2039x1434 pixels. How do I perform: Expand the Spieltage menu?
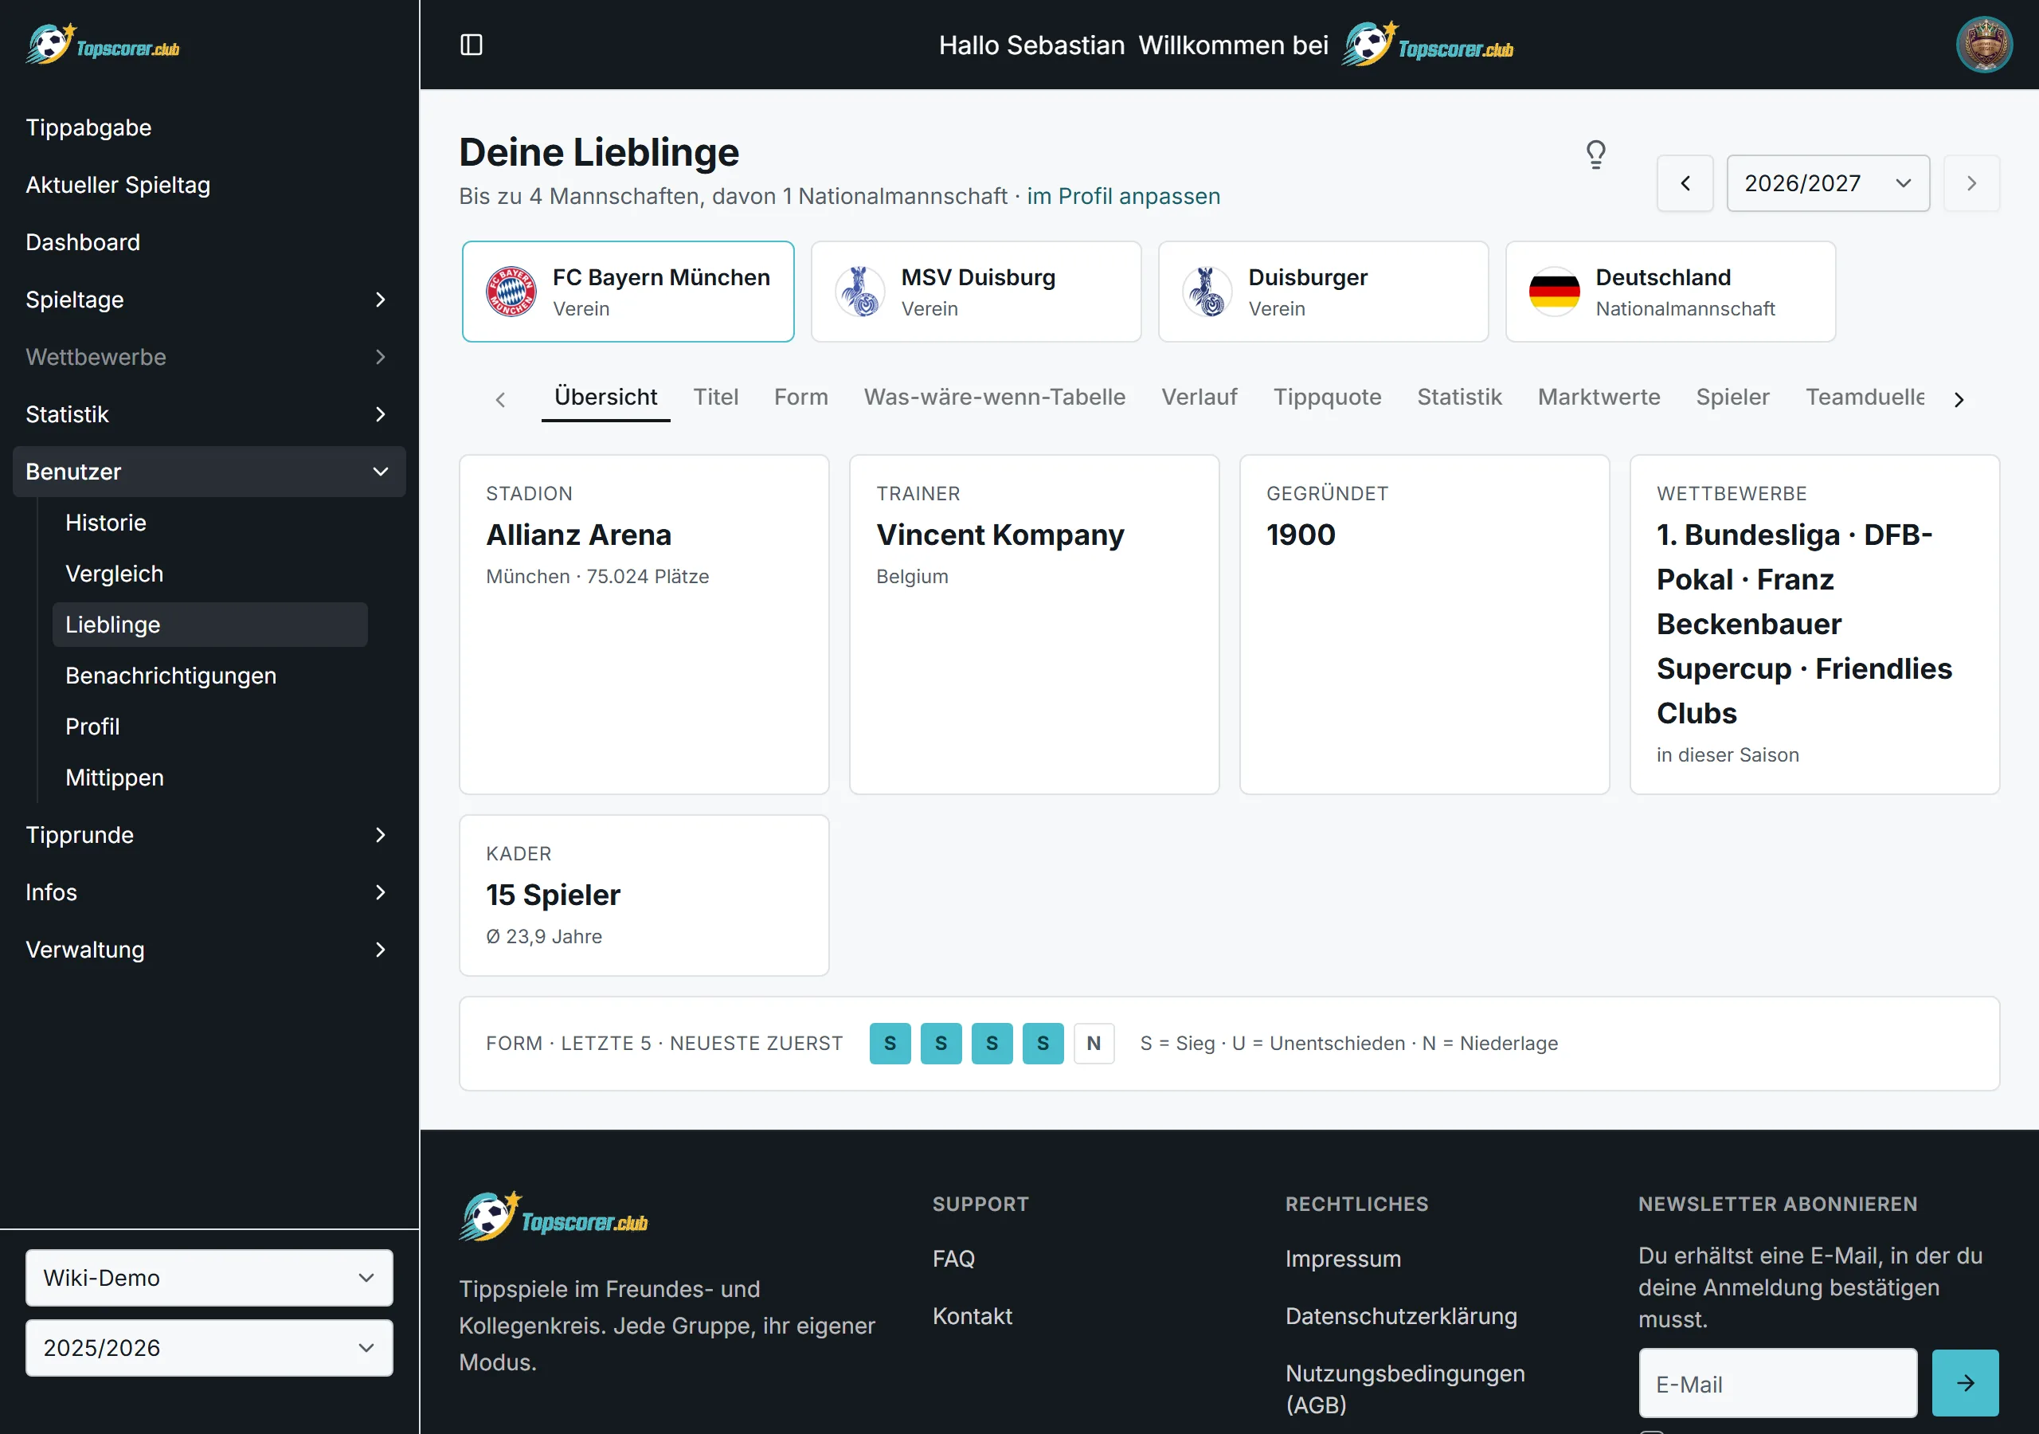(x=209, y=300)
